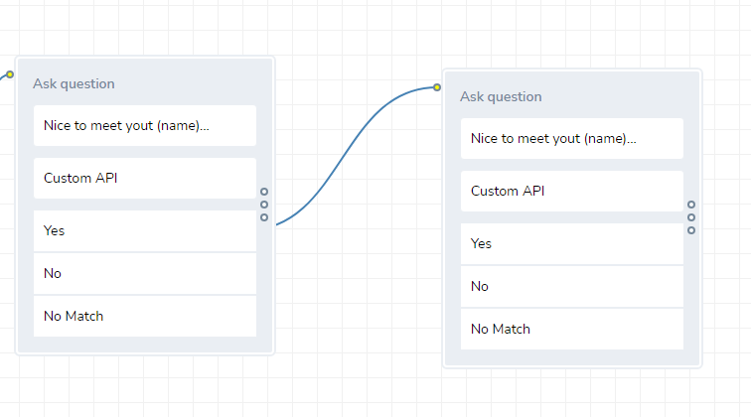Click top output port of left node
751x417 pixels.
pos(264,192)
